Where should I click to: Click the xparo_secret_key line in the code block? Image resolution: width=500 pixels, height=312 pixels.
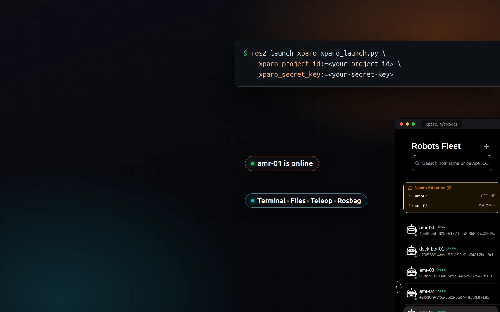(326, 75)
